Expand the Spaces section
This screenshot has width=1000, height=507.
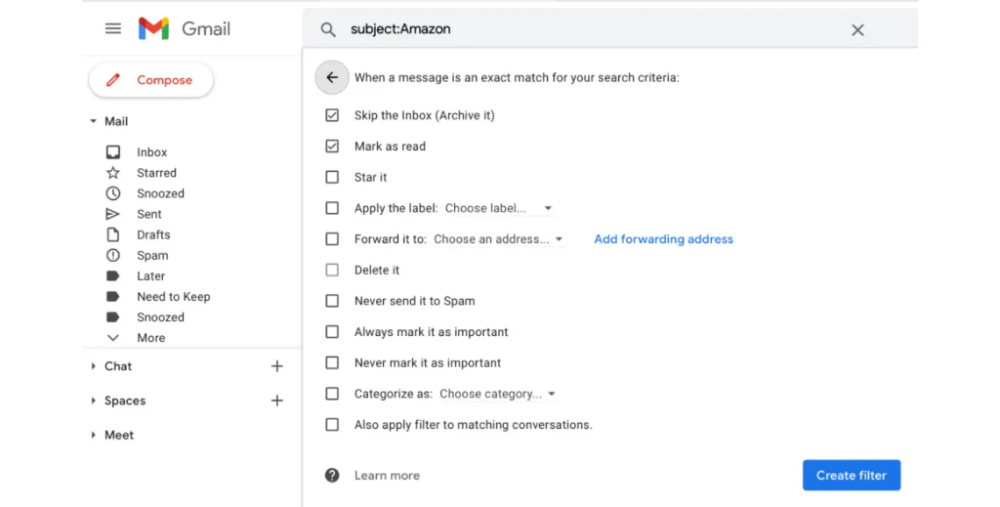pos(93,401)
